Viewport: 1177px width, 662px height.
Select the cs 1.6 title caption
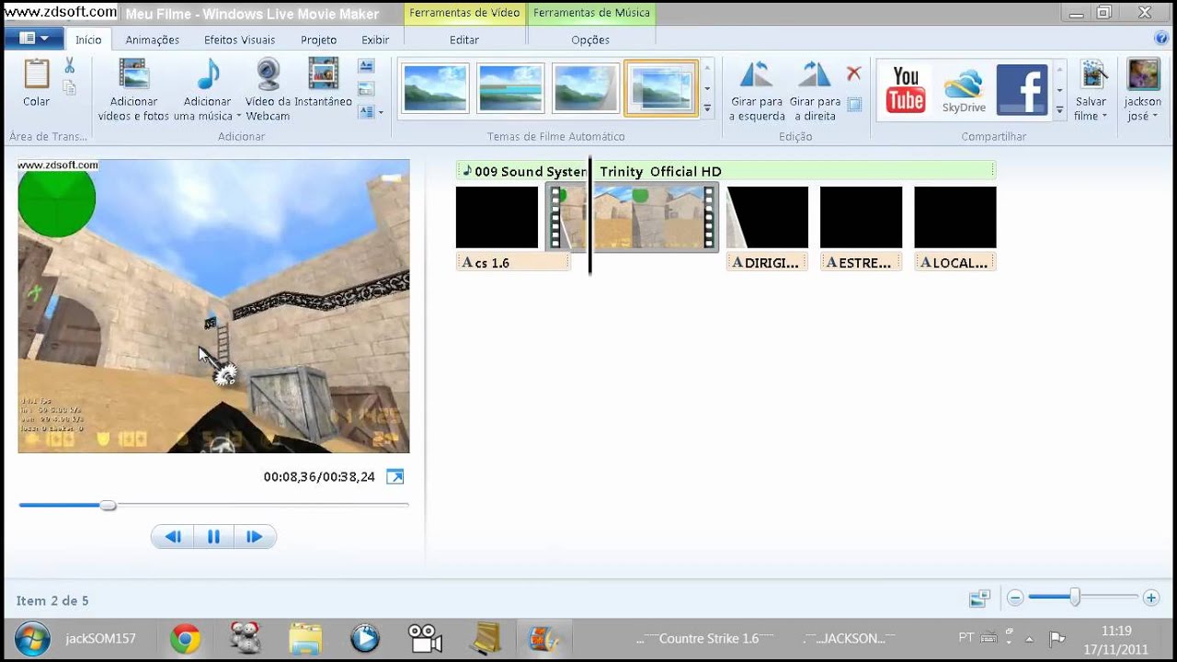(512, 262)
